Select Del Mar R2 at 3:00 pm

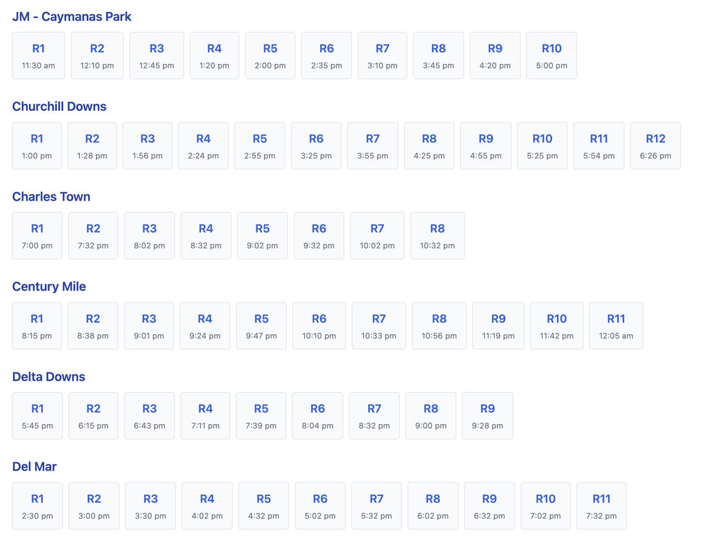[x=94, y=506]
